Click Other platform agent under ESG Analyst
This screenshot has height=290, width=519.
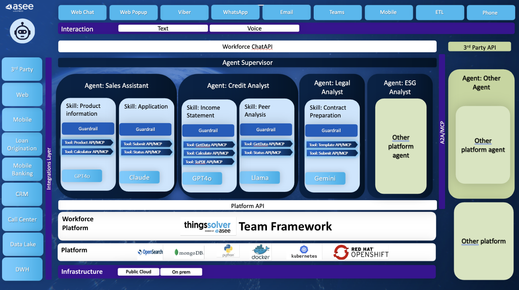401,146
